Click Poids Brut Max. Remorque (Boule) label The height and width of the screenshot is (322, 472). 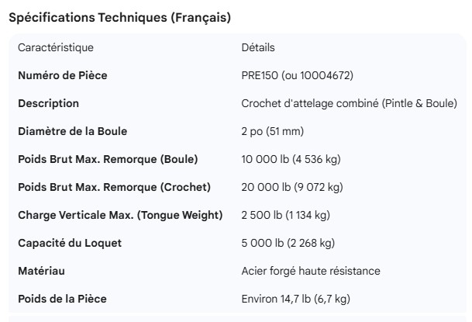108,159
